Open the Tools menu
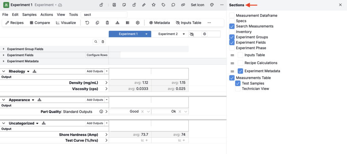The width and height of the screenshot is (347, 154). pos(73,15)
